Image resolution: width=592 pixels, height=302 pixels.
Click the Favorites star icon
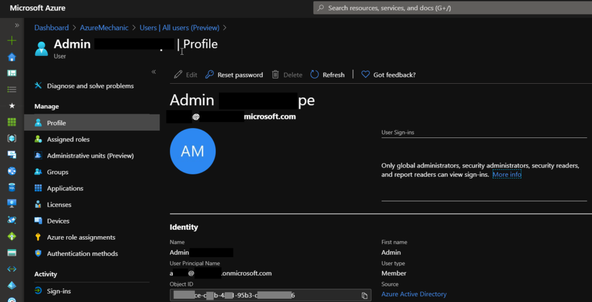(x=12, y=106)
